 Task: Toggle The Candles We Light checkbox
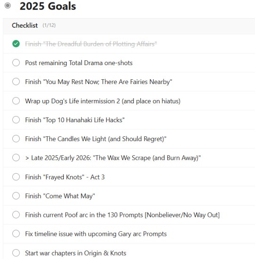pos(16,139)
